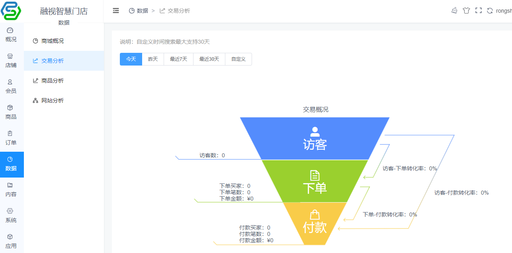The width and height of the screenshot is (512, 253).
Task: Select the 数据 data section
Action: click(x=11, y=164)
